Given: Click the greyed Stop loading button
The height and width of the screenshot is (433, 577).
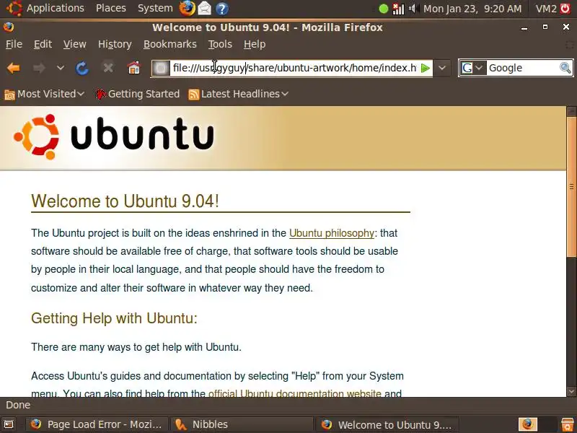Looking at the screenshot, I should coord(107,68).
